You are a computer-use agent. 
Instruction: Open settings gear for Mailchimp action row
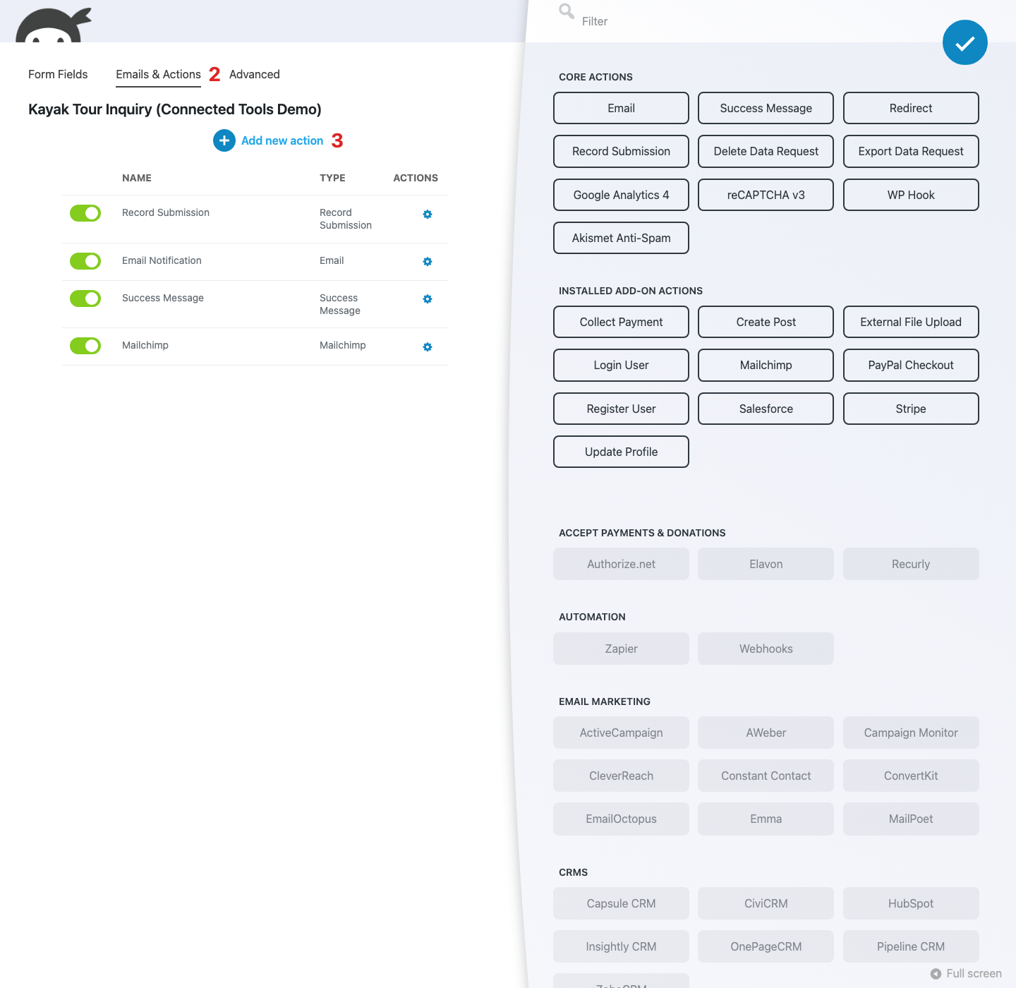428,347
